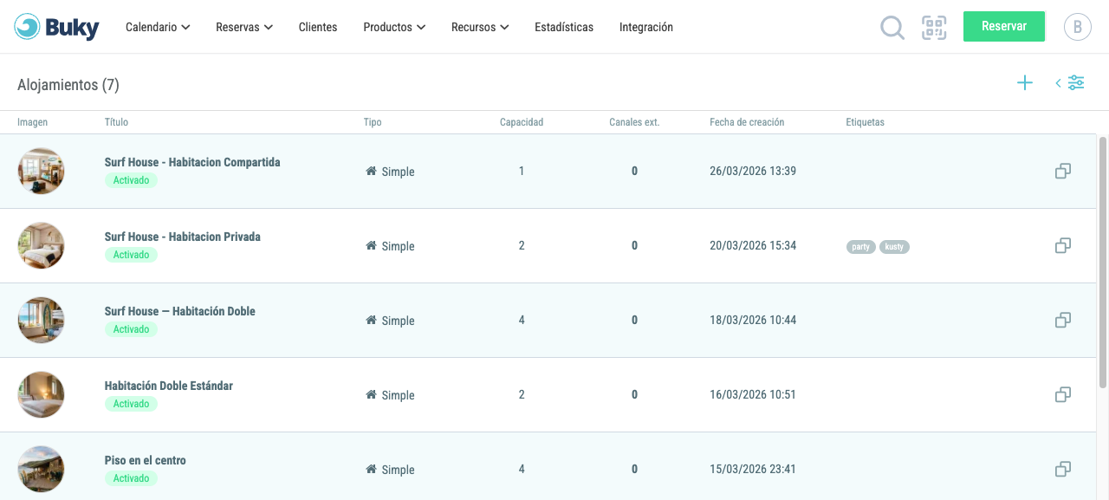Duplicate Surf House - Habitacion Privada
The image size is (1109, 500).
click(1063, 246)
